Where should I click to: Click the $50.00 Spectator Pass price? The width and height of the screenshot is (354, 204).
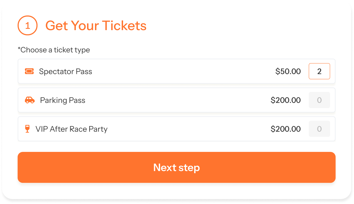pyautogui.click(x=288, y=71)
